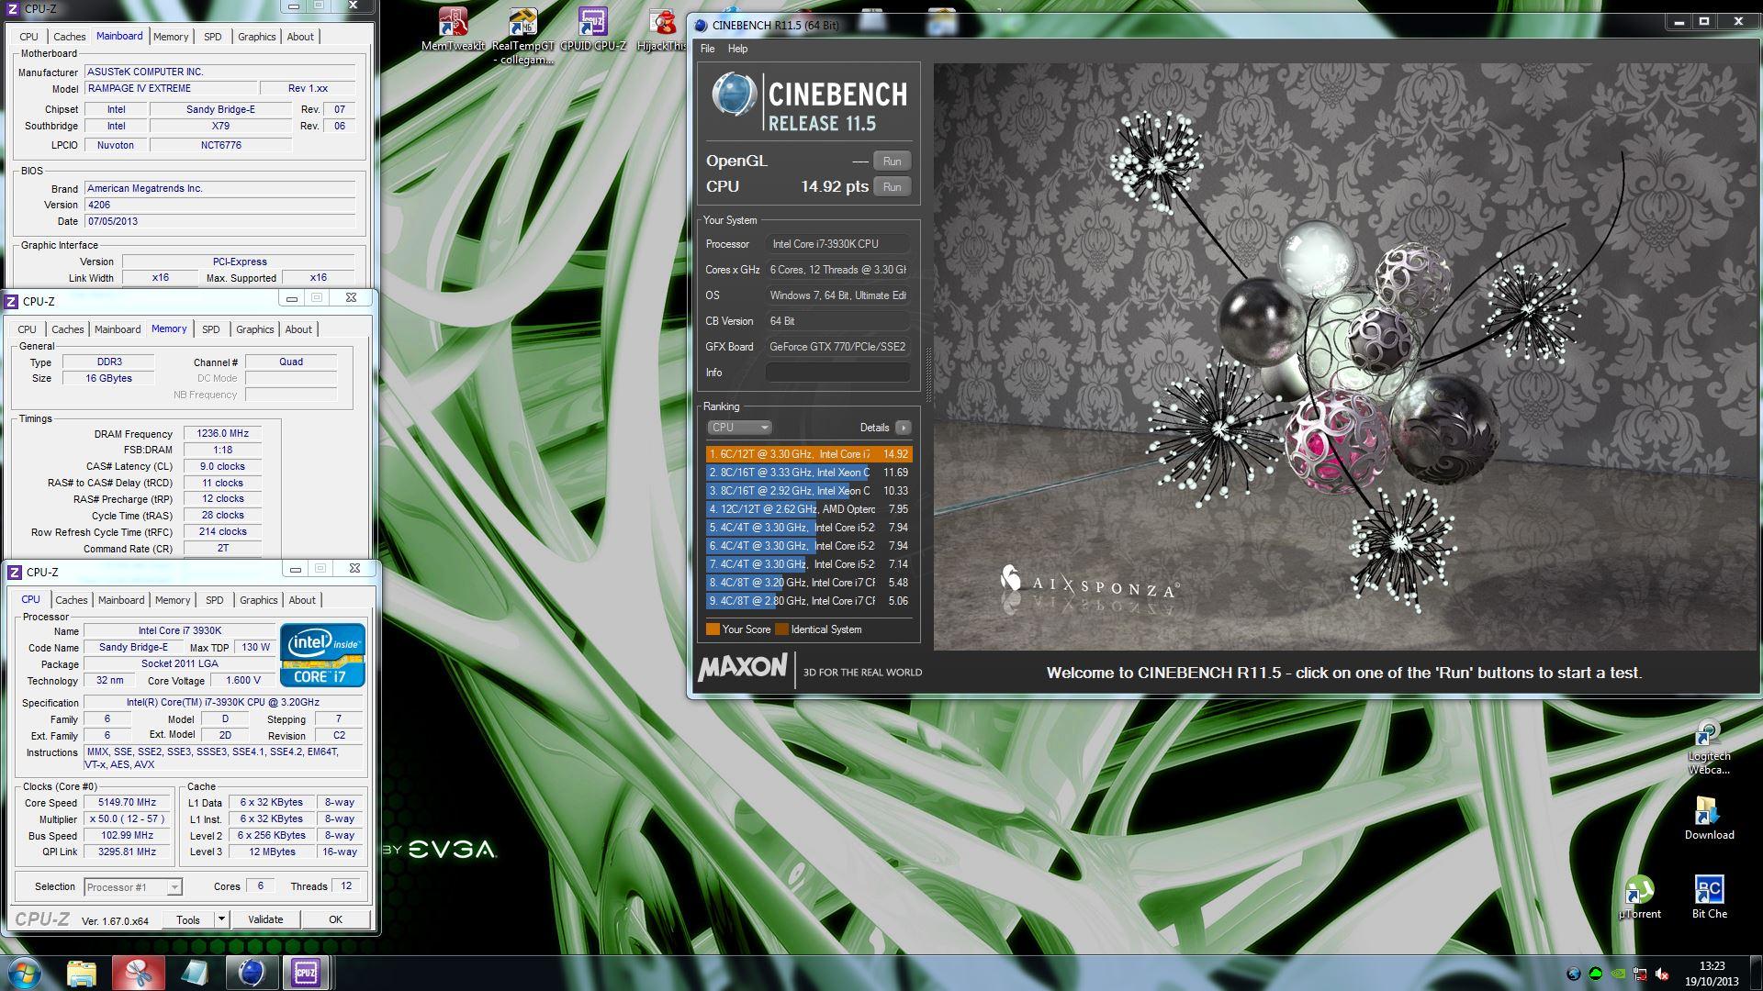Click the blue globe tray icon

point(1574,974)
